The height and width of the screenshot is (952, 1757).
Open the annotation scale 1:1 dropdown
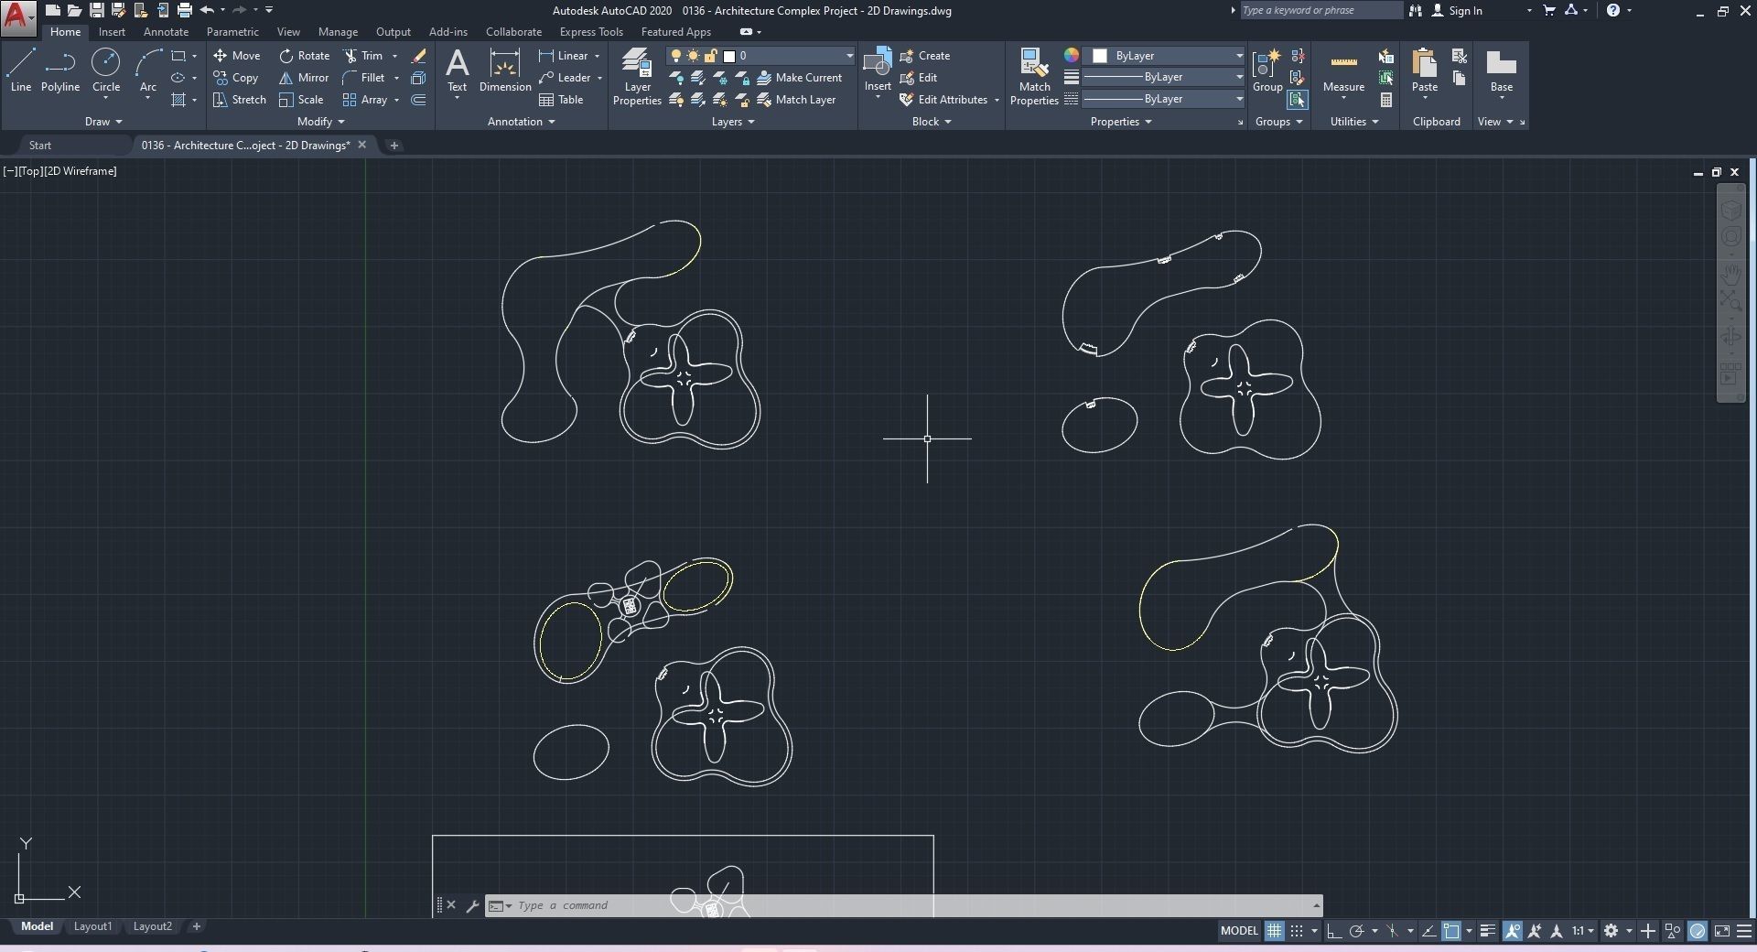[1583, 931]
